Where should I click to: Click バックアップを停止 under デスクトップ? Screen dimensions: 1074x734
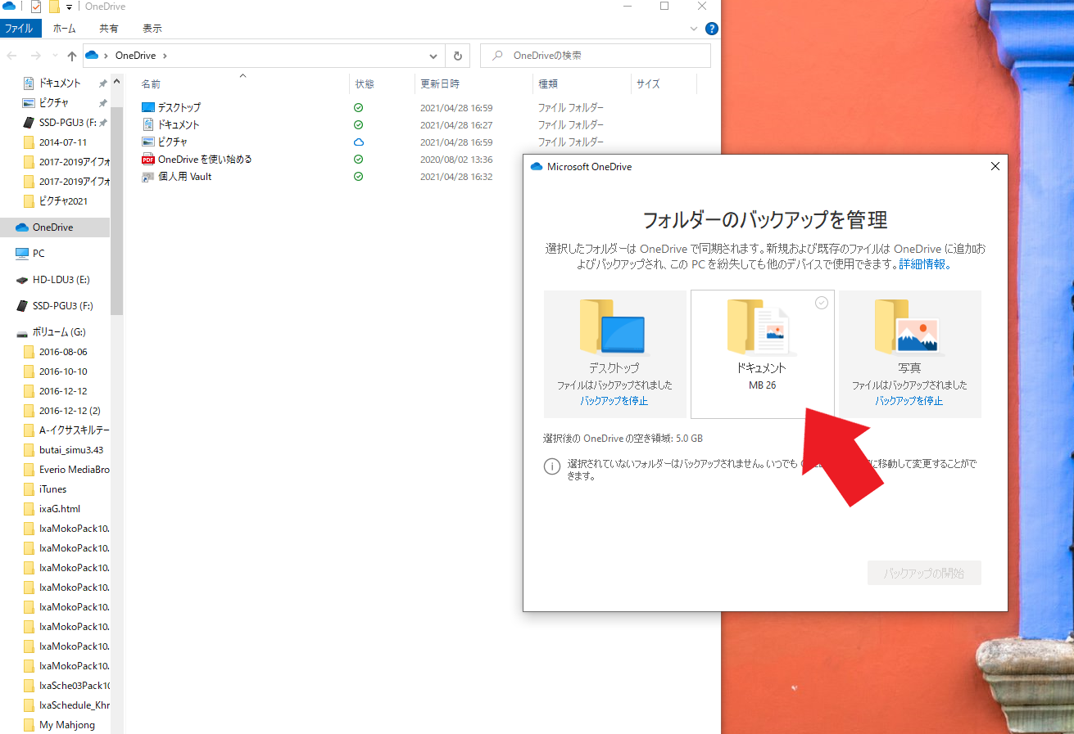614,401
